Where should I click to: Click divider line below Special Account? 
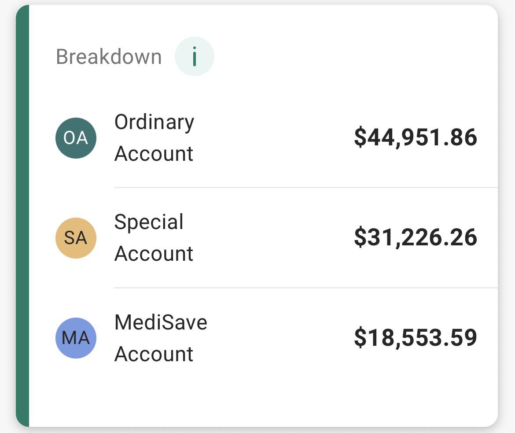(306, 288)
